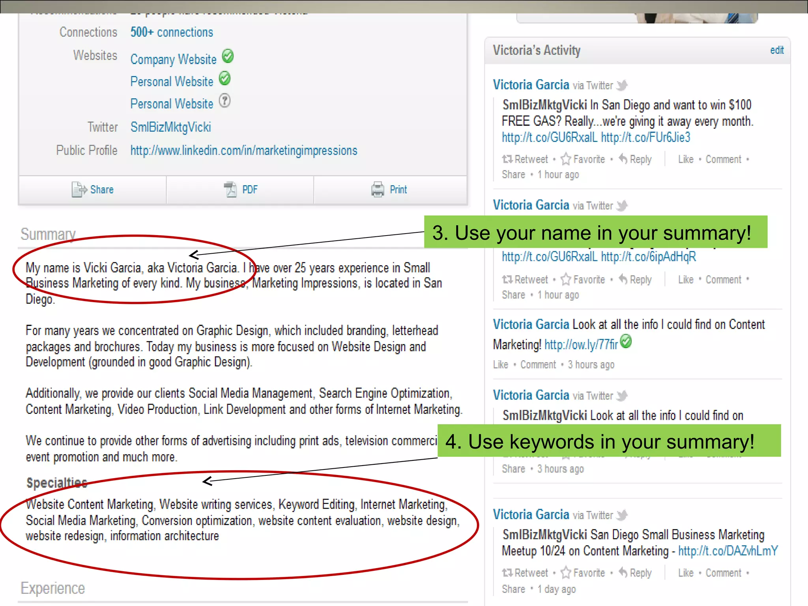
Task: Click Retweet icon on FREE GAS post
Action: [x=507, y=159]
